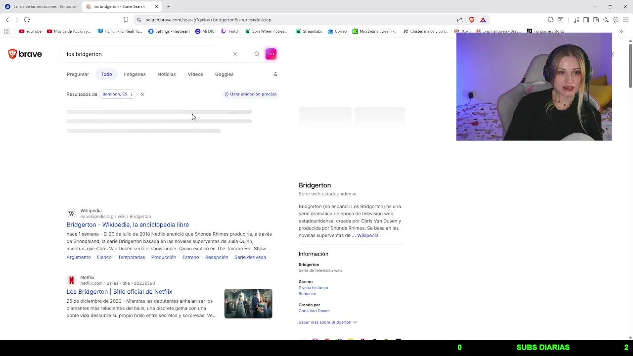Open the apps grid in the bookmarks bar
The image size is (633, 356).
pos(6,31)
